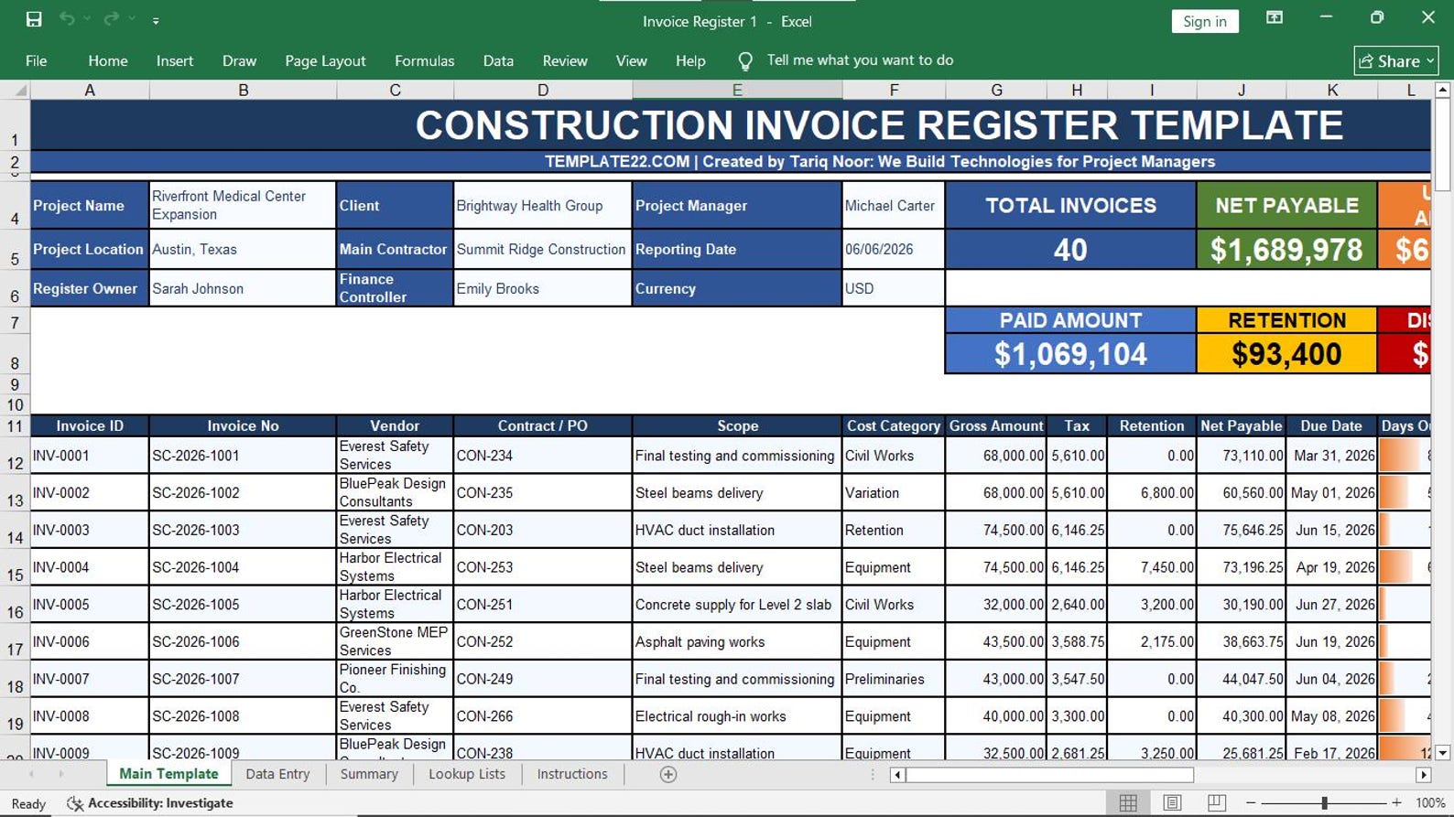Viewport: 1454px width, 817px height.
Task: Click the Tell me what you want search box
Action: point(860,60)
